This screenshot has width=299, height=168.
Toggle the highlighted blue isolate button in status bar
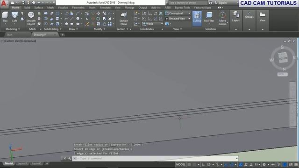coord(285,164)
